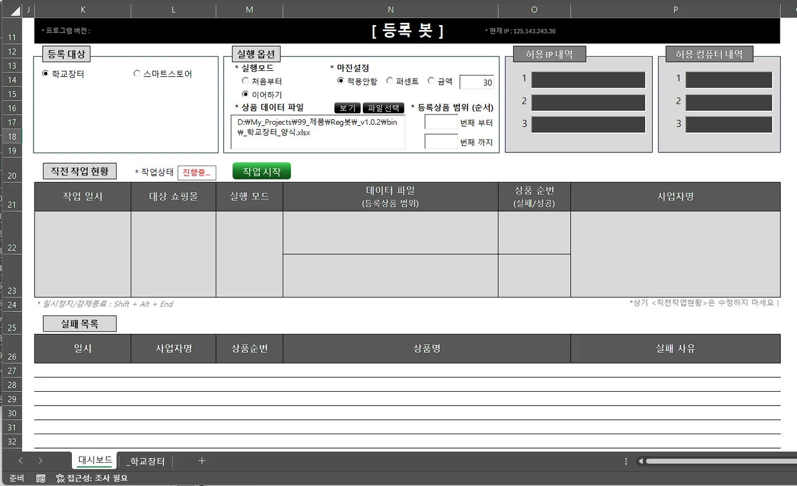Select row 22 header

click(x=12, y=234)
